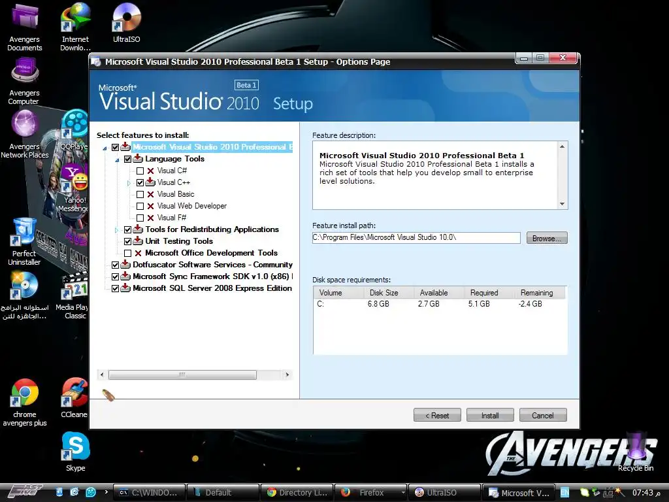The width and height of the screenshot is (669, 502).
Task: Click the Microsoft Office Development Tools X icon
Action: pos(139,253)
